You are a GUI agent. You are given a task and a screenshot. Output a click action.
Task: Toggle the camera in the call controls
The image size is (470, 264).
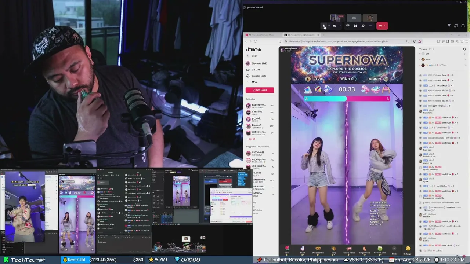pyautogui.click(x=335, y=26)
